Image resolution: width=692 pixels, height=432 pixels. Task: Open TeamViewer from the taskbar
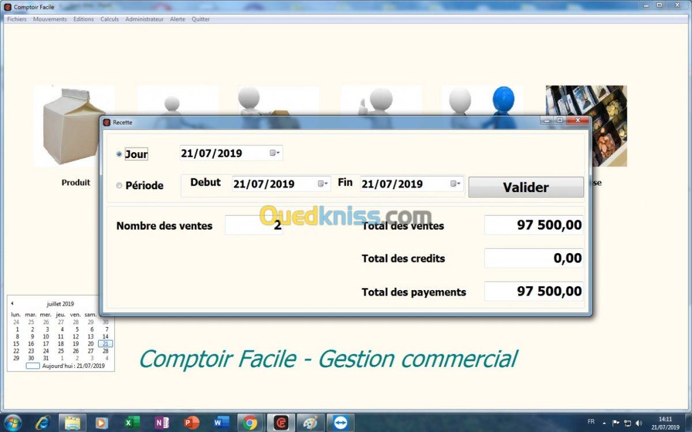click(340, 423)
